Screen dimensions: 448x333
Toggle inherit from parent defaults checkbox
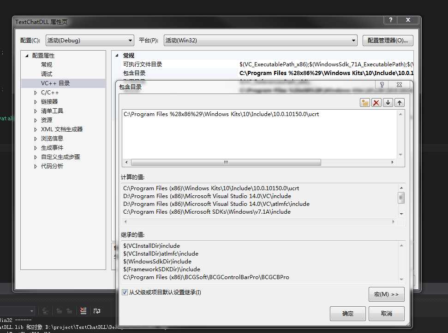[x=125, y=292]
